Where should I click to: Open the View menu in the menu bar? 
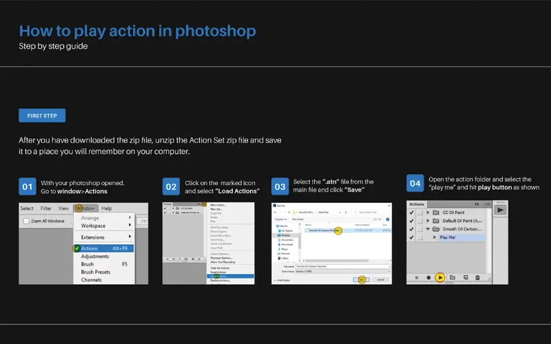tap(63, 208)
